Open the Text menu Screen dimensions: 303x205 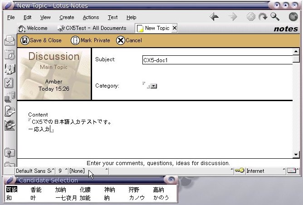(112, 17)
